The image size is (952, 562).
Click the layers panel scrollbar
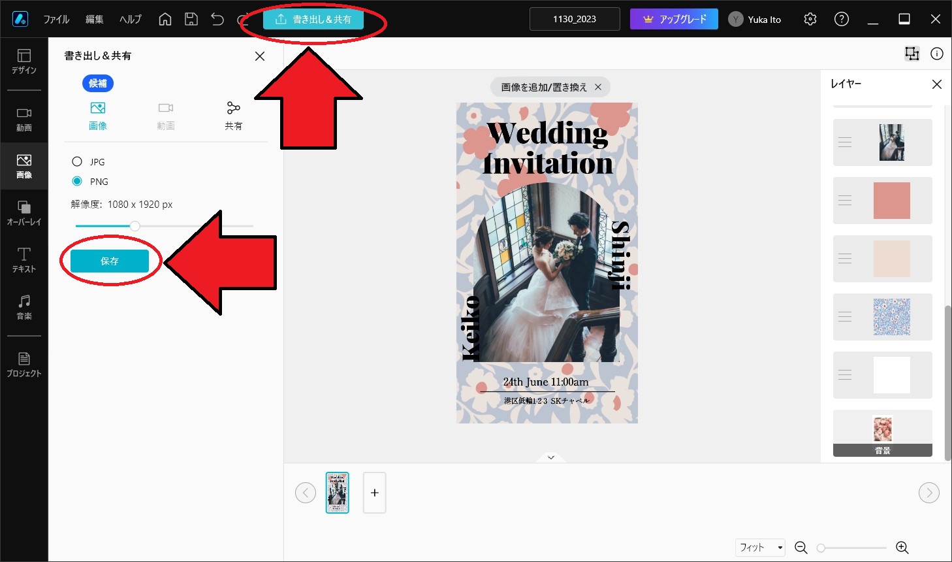click(947, 383)
